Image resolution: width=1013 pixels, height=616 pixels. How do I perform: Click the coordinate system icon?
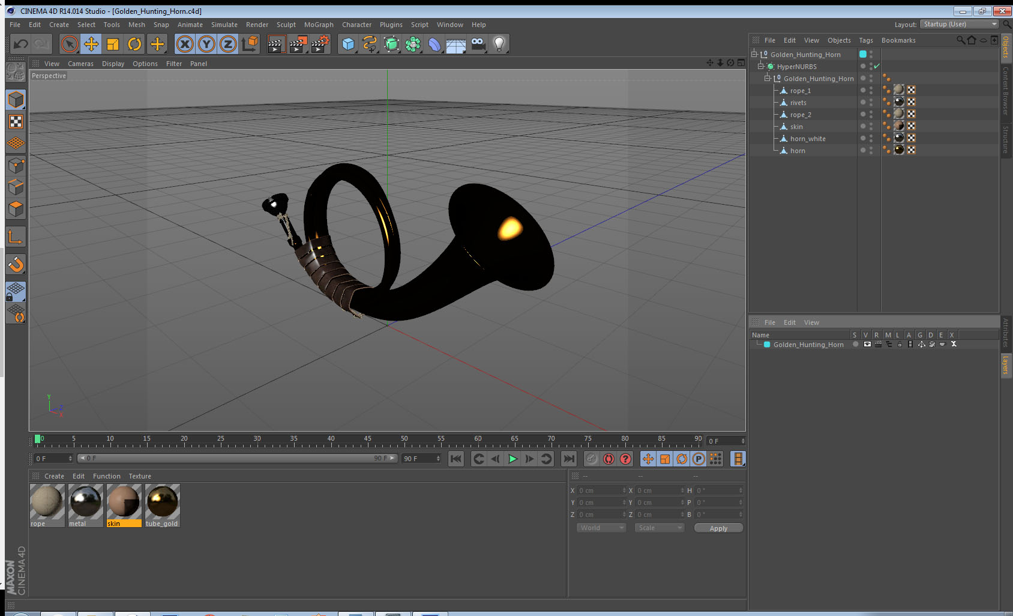pos(250,44)
